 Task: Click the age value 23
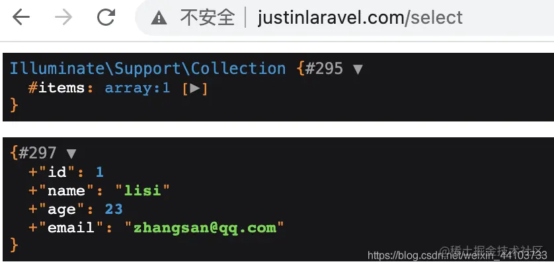click(114, 209)
